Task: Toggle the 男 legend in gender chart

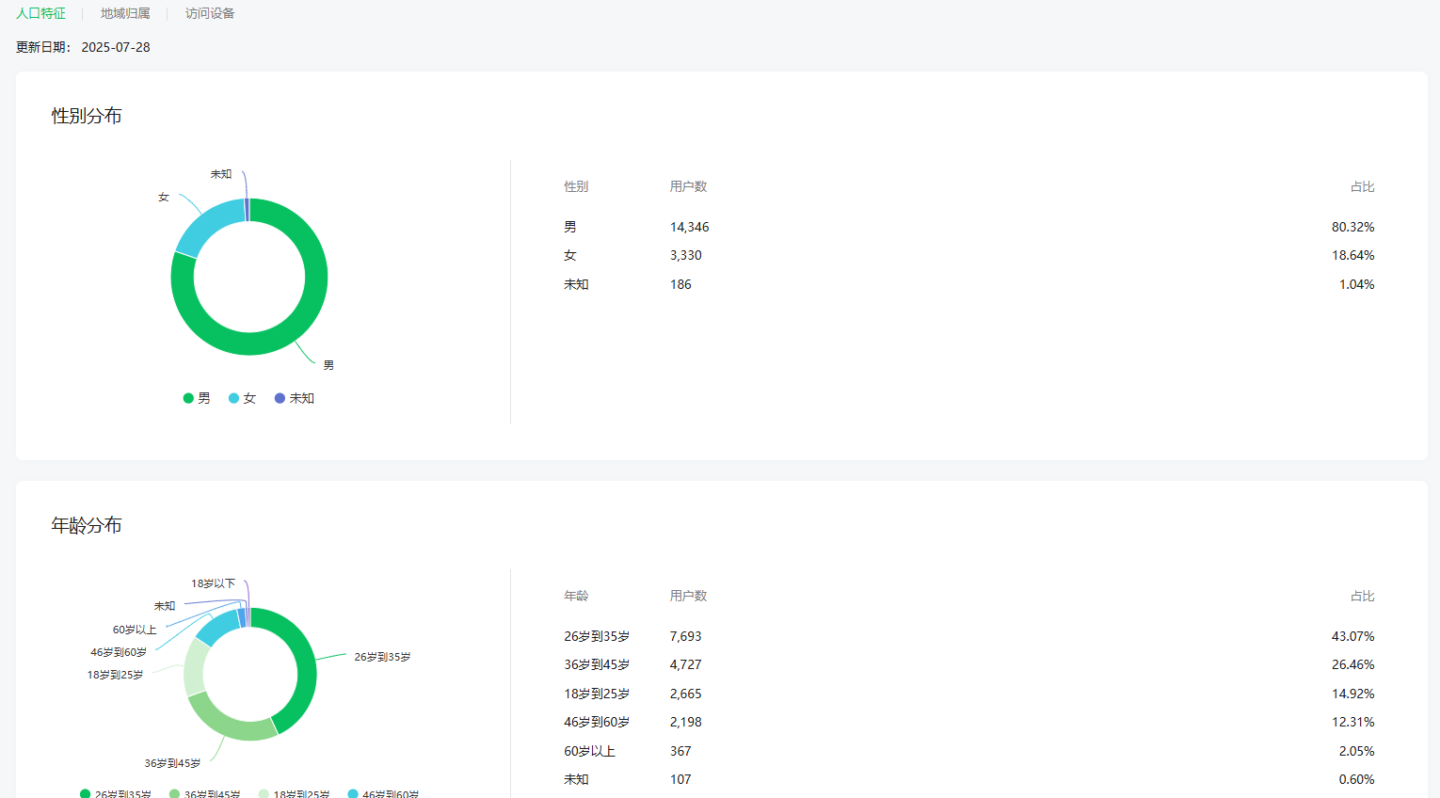Action: 197,398
